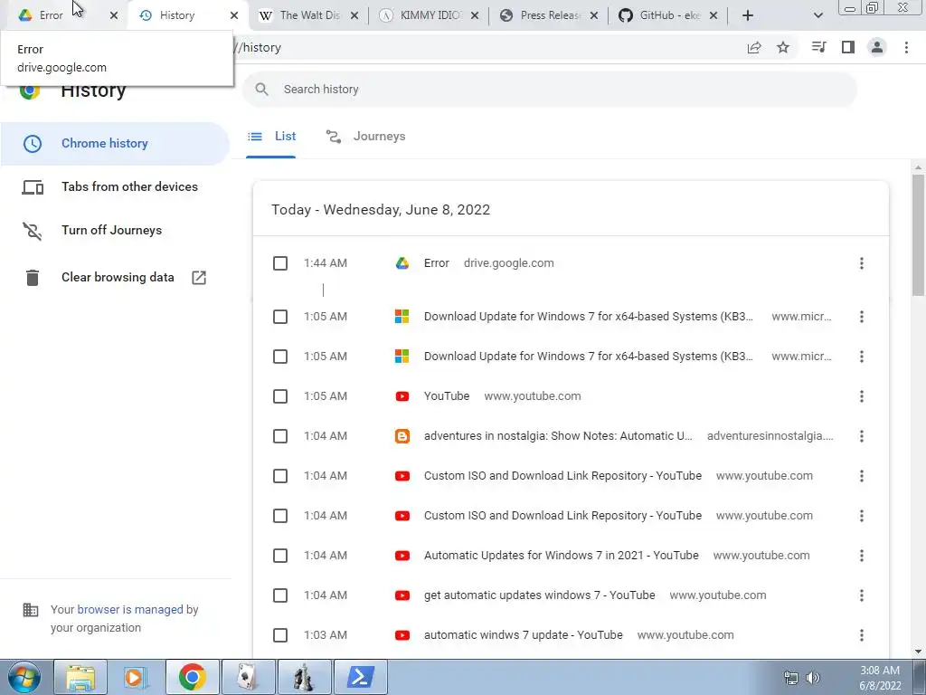Click external link icon beside Clear browsing data
This screenshot has height=695, width=926.
click(199, 277)
